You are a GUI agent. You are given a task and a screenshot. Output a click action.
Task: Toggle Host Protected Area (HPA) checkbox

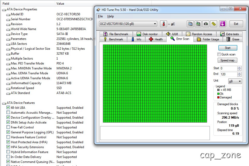(8, 142)
